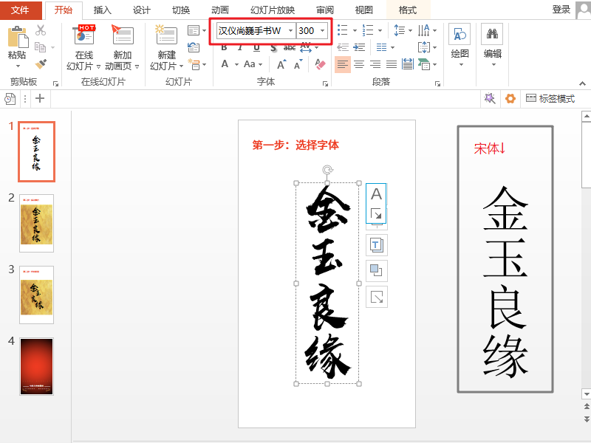Click increase indent level icon
This screenshot has width=591, height=443.
click(359, 47)
